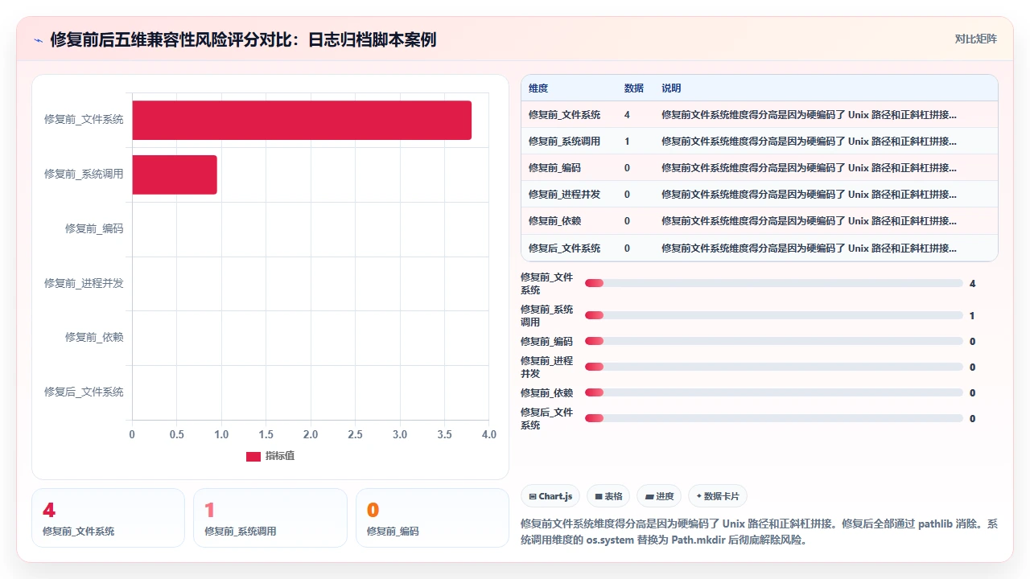The image size is (1030, 579).
Task: Click the page title about 日志归档脚本案例
Action: point(243,39)
